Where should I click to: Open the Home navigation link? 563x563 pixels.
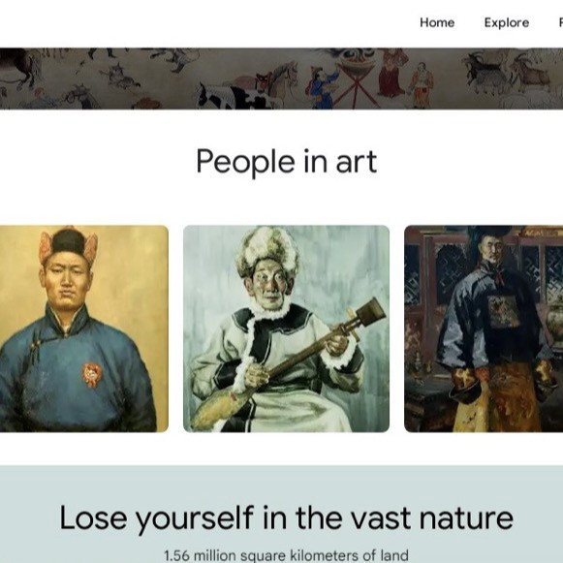click(437, 22)
